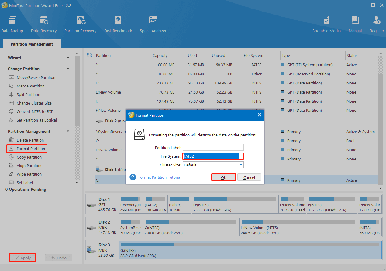The width and height of the screenshot is (386, 271).
Task: Open the hamburger menu in title bar
Action: tap(356, 5)
